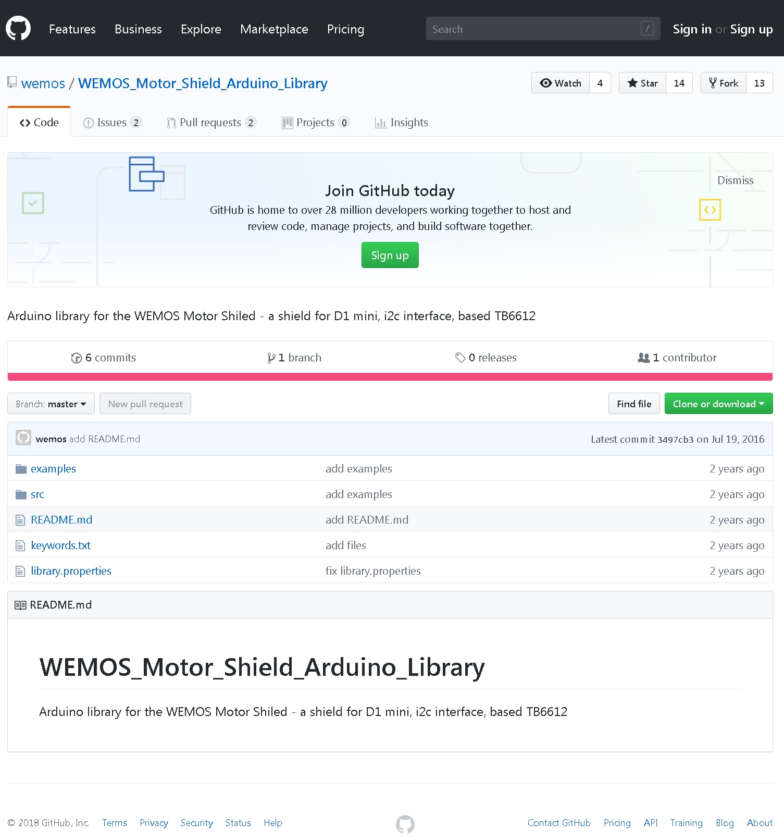Image resolution: width=784 pixels, height=837 pixels.
Task: Fork the repository
Action: 724,83
